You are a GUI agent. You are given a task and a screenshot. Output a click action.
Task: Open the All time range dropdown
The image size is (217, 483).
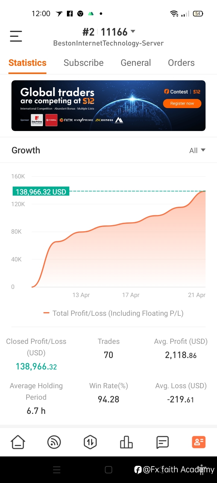click(197, 150)
